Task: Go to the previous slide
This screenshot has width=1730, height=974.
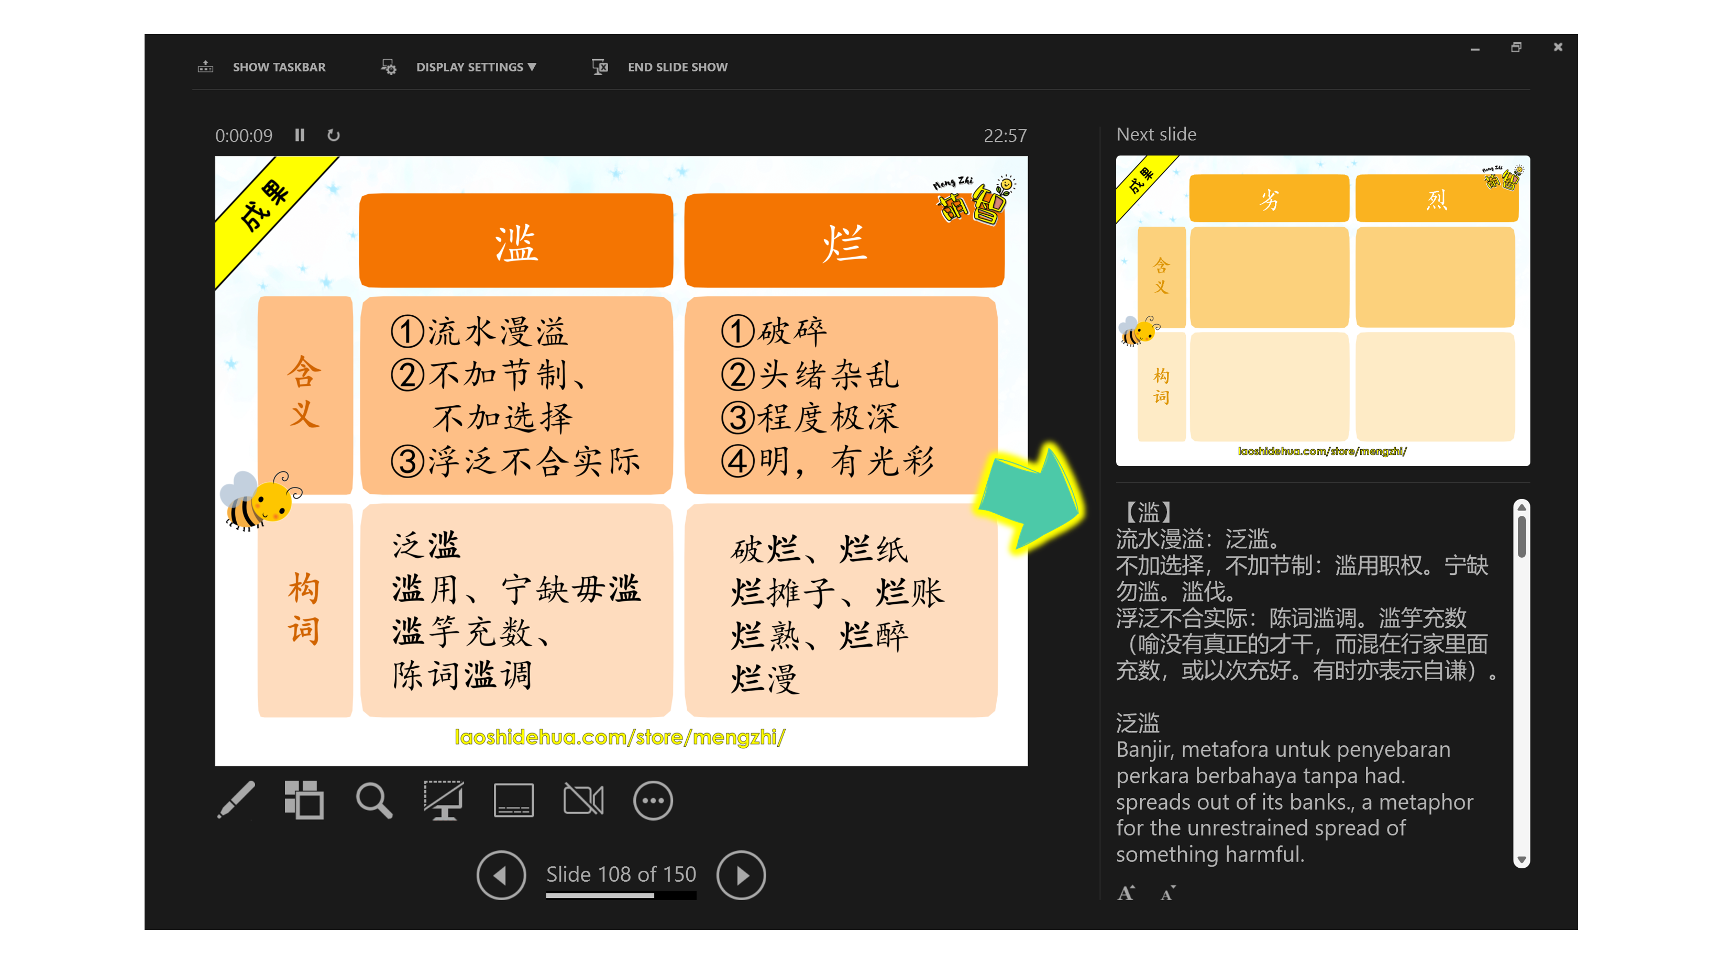Action: tap(500, 875)
